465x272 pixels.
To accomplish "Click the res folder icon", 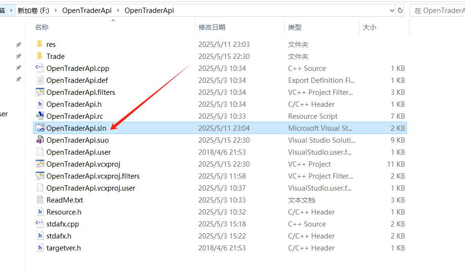I will click(39, 44).
